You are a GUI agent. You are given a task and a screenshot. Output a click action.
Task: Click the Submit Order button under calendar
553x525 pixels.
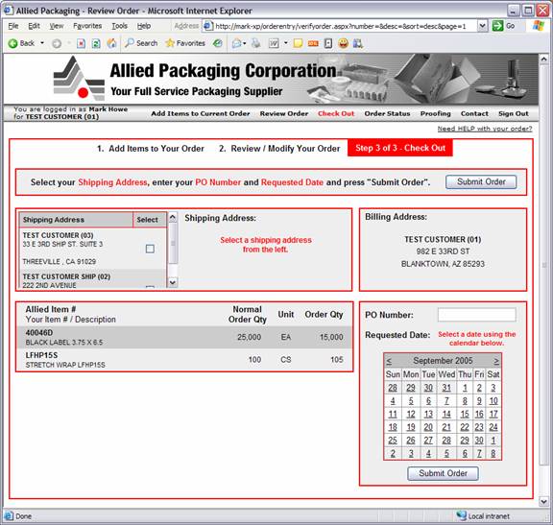pos(443,473)
